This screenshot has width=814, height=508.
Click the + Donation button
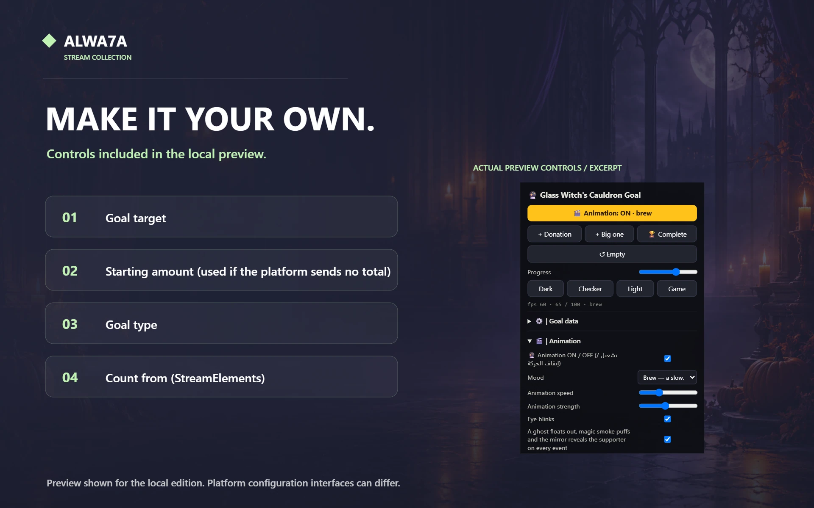tap(555, 234)
